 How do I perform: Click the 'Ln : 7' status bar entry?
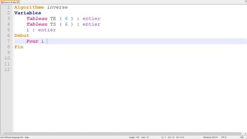click(164, 137)
